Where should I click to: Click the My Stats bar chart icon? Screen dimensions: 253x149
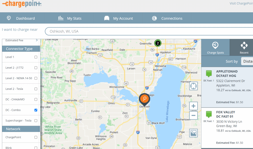[x=61, y=18]
